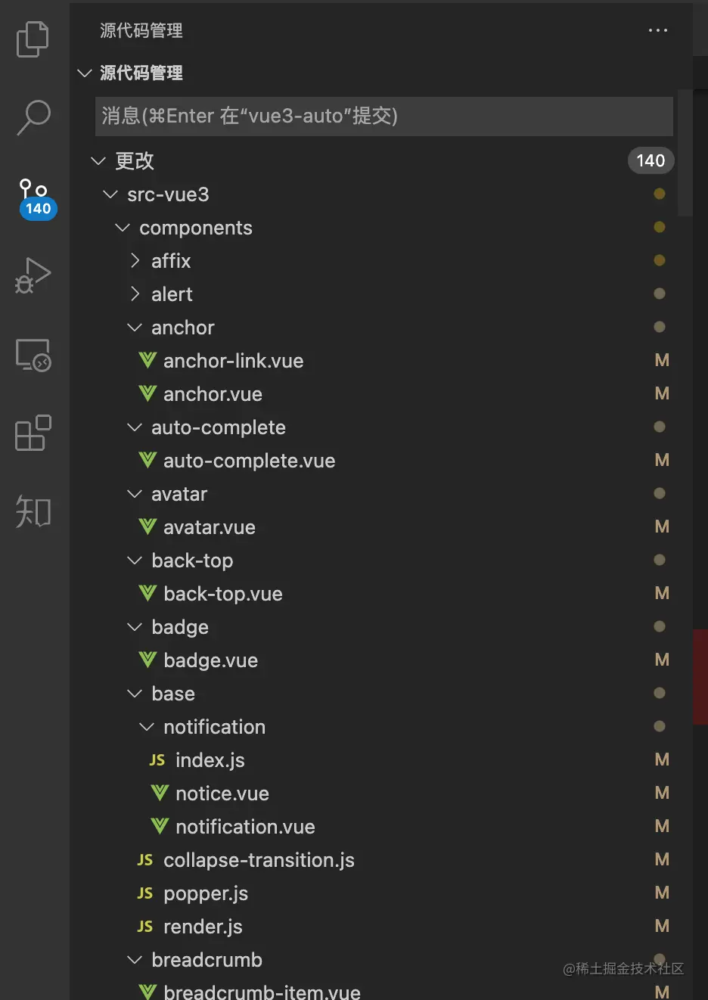Open the Explorer files icon
This screenshot has height=1000, width=708.
coord(33,39)
